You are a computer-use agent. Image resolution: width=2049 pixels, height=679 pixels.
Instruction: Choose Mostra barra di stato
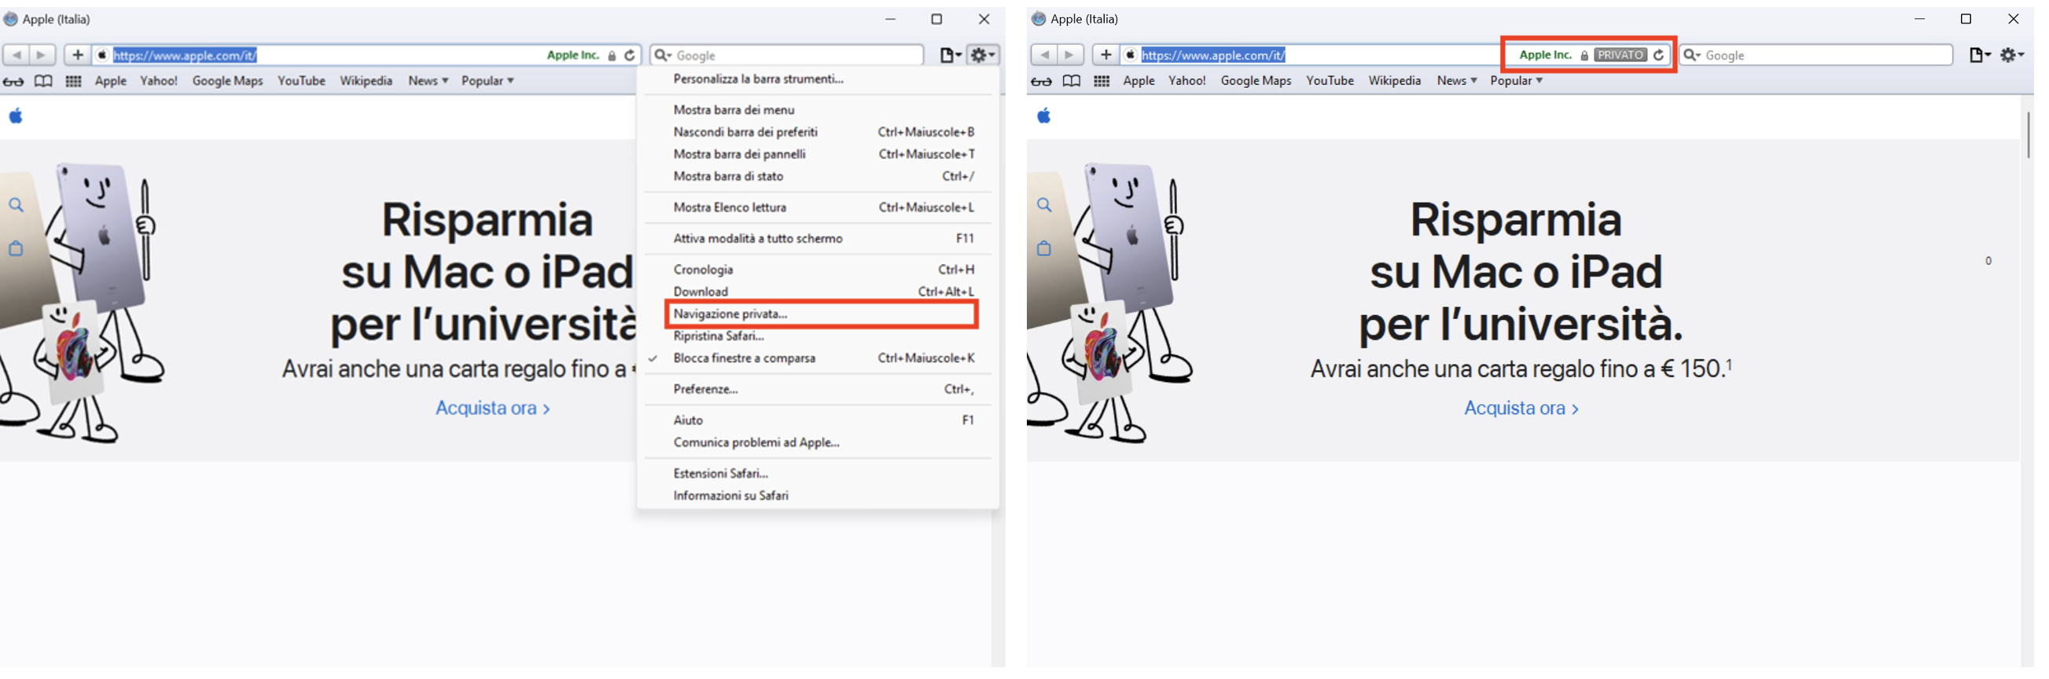[x=818, y=177]
